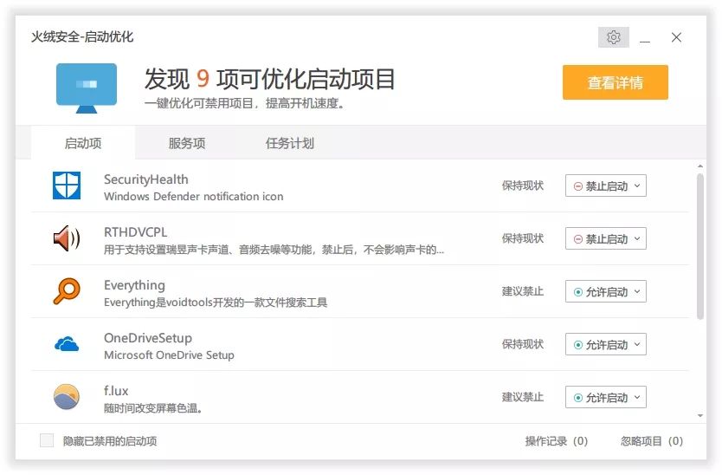Click scrollbar up arrow of list
Screen dimensions: 722x475
click(699, 166)
